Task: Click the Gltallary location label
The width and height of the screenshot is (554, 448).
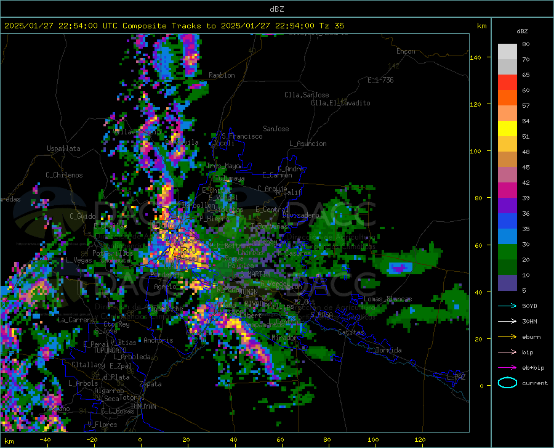Action: 88,365
